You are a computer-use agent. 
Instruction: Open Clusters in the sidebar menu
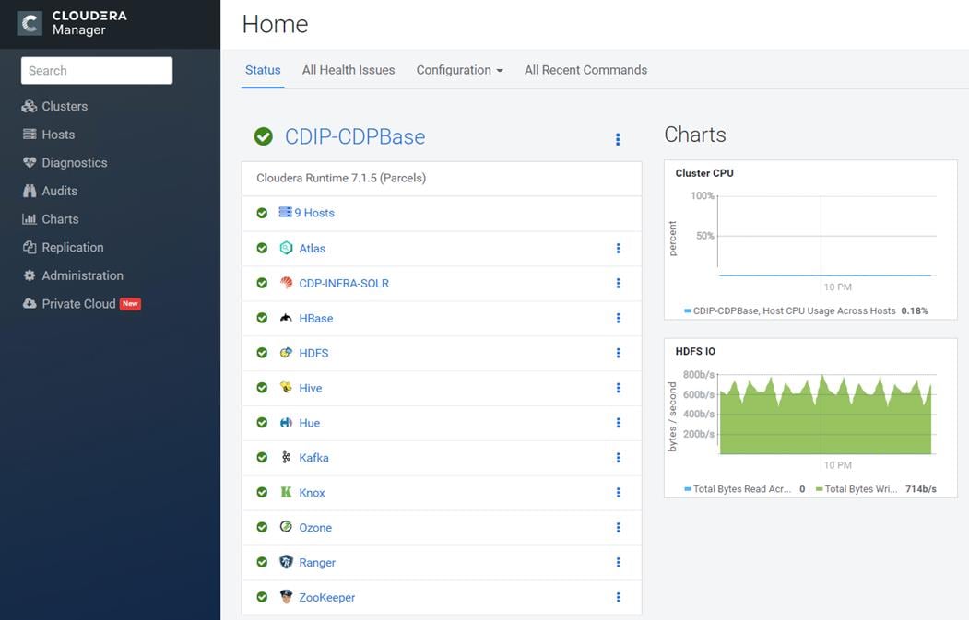(x=65, y=106)
